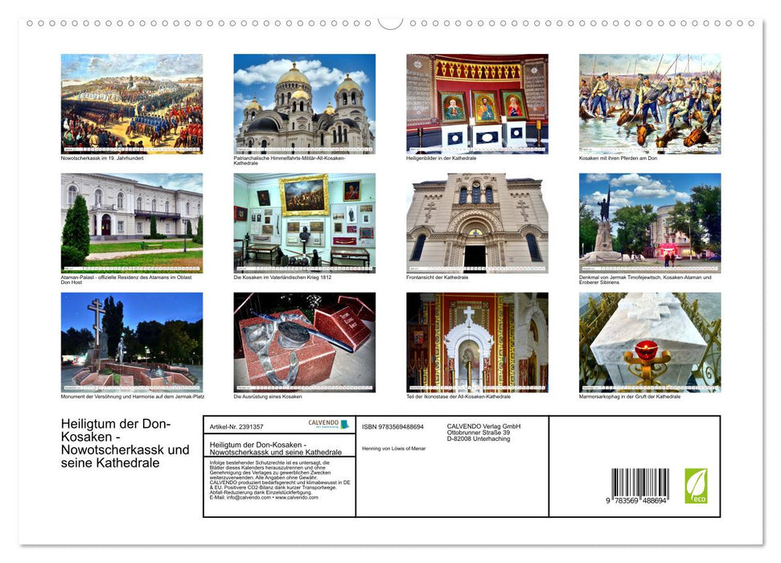Click 'ISBN 9783569488694' text
Screen dimensions: 781x563
point(393,427)
